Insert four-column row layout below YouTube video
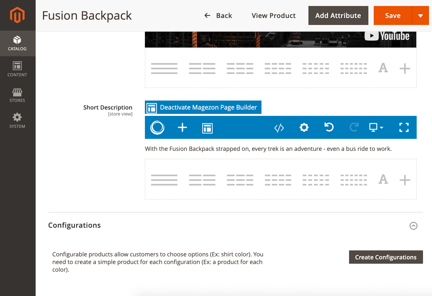 click(x=278, y=68)
